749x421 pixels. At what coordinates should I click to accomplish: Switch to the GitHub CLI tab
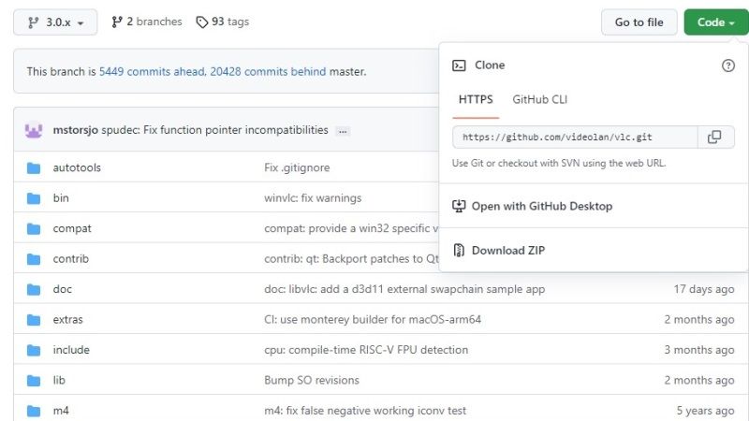pos(540,99)
